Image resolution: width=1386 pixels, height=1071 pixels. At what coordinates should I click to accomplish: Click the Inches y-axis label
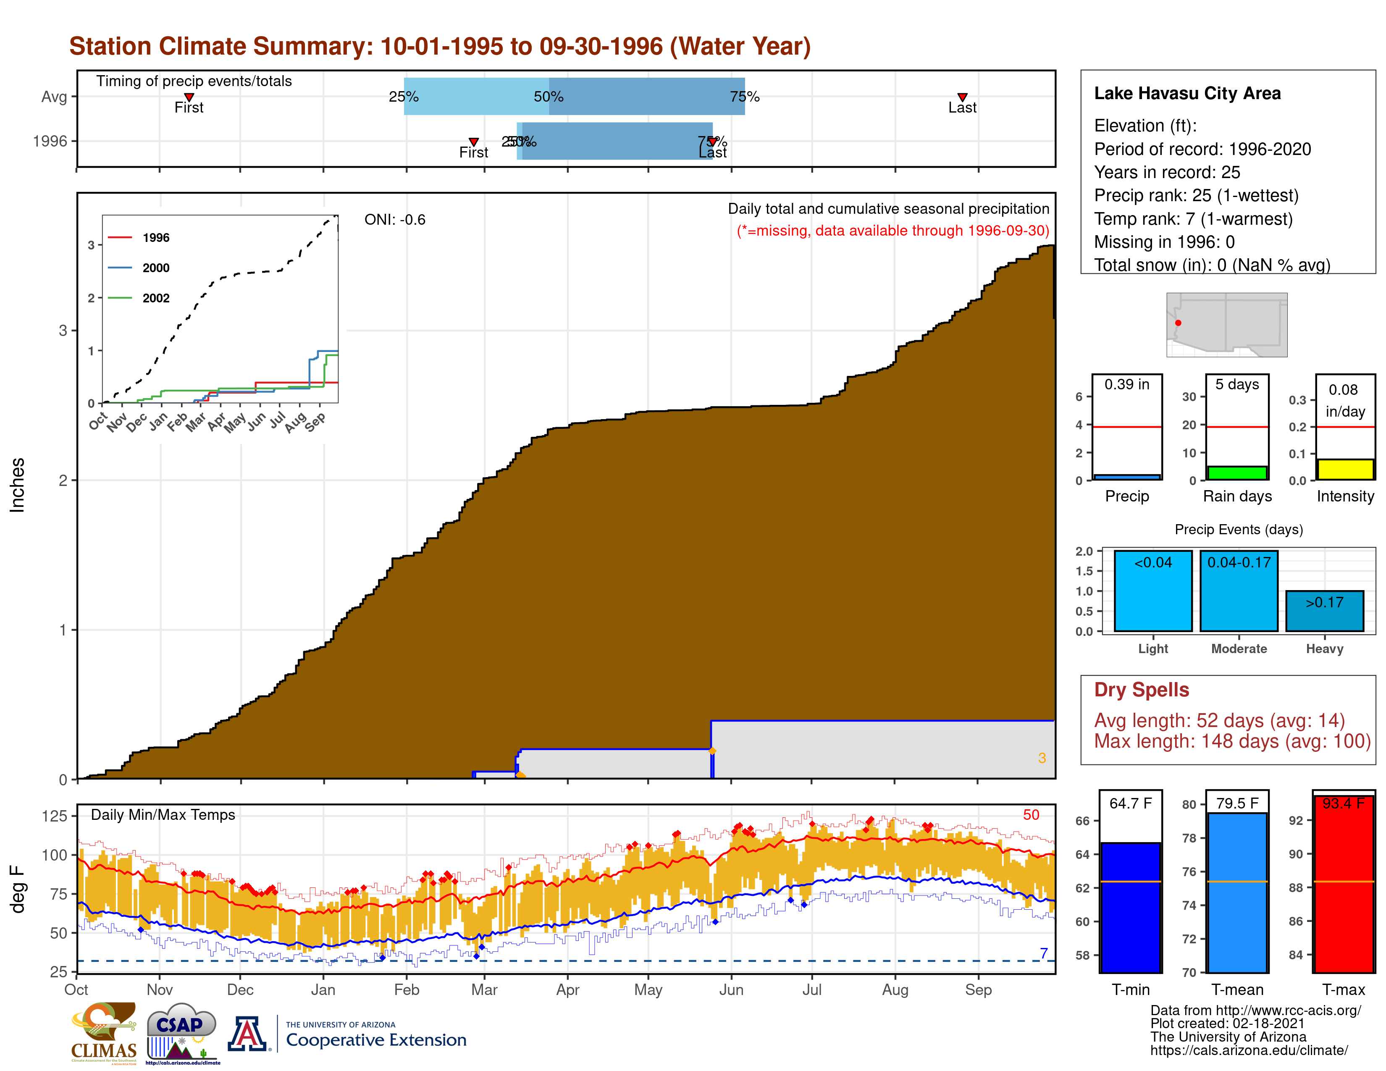(17, 485)
